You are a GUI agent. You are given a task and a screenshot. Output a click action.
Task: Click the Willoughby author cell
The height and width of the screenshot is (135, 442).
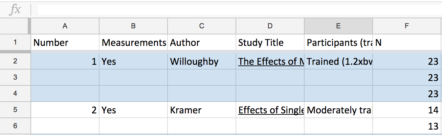point(202,61)
